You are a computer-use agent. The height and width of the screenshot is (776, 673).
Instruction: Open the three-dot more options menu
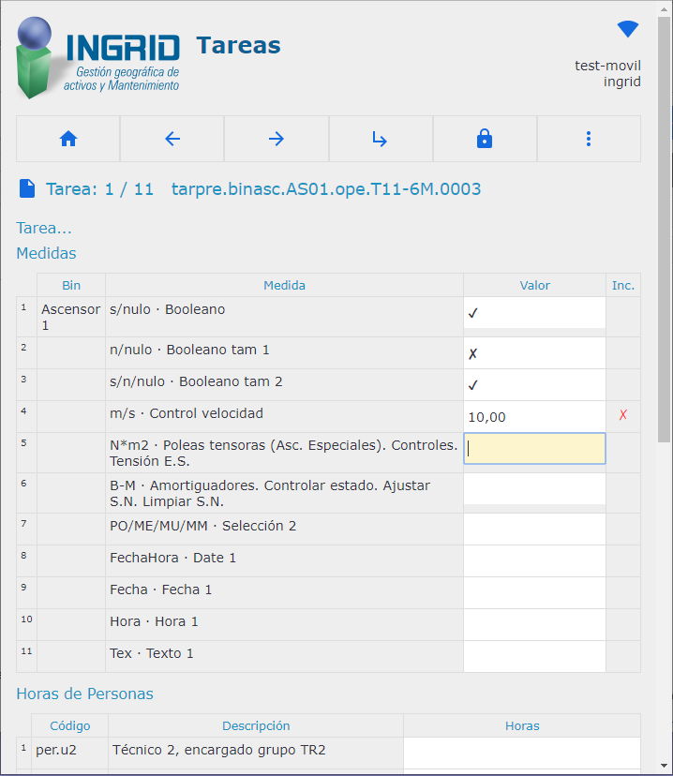click(x=588, y=139)
